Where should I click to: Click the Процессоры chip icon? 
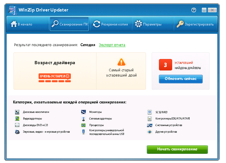tap(83, 125)
